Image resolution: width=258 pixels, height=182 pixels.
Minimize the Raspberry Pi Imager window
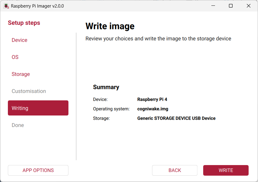click(213, 6)
